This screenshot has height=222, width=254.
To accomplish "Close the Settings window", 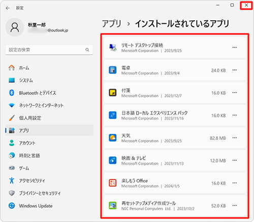I will click(x=246, y=5).
